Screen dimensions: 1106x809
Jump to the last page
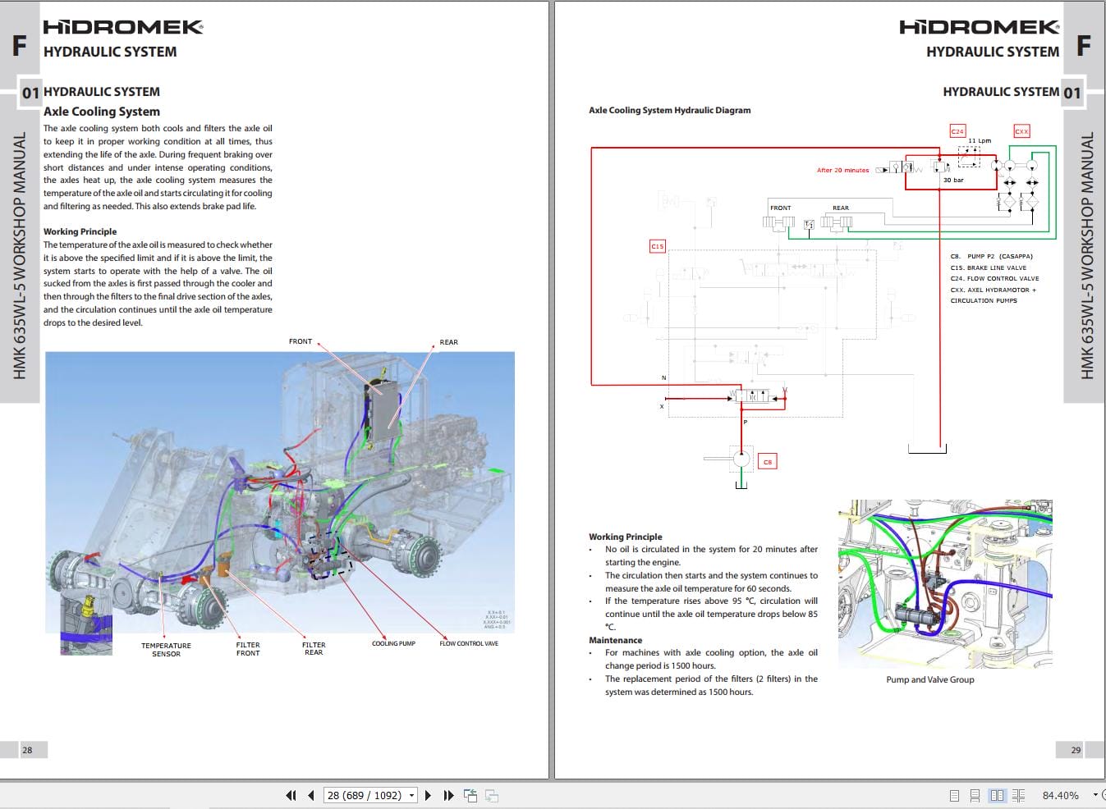tap(448, 795)
